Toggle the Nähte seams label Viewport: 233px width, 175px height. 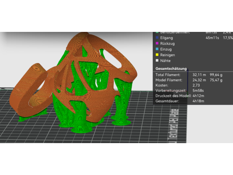166,60
